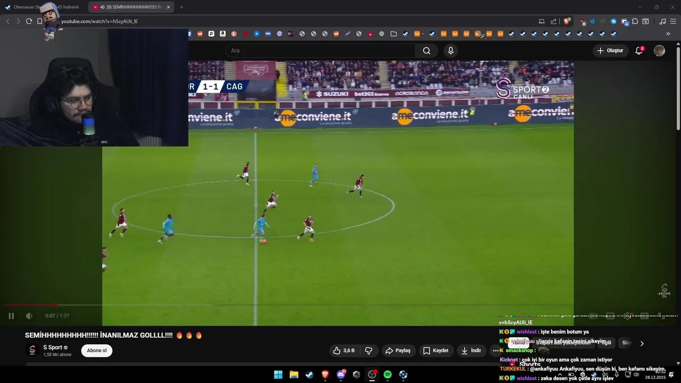Subscribe using the Abone ol button

point(97,351)
